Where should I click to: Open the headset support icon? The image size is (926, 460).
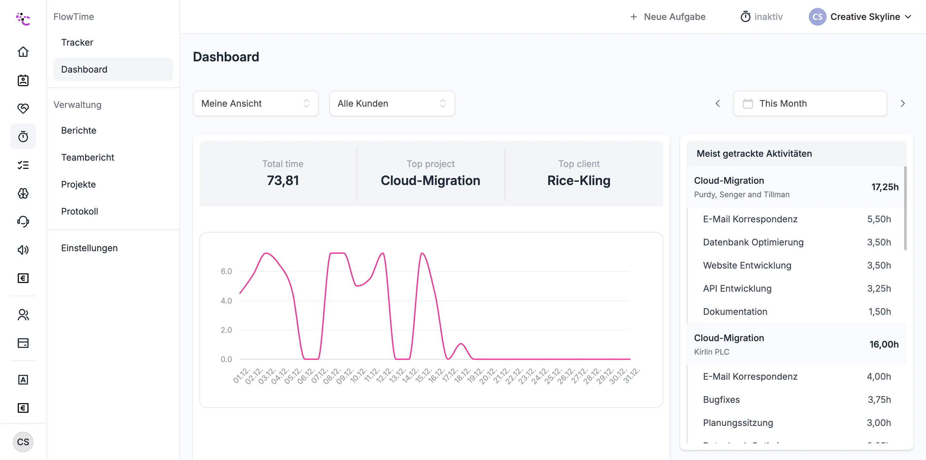click(23, 221)
